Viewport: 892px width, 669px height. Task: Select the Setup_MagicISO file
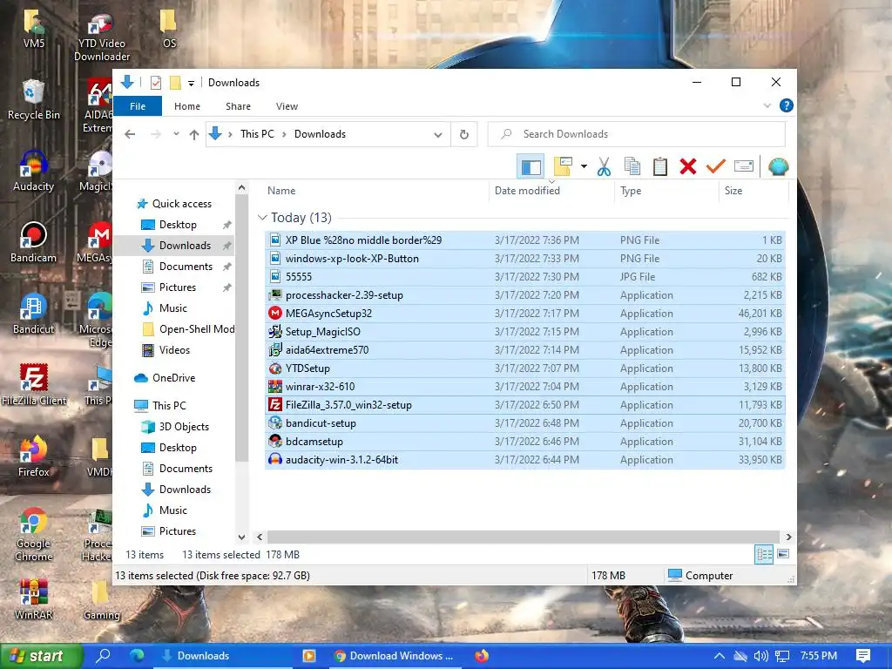525,332
